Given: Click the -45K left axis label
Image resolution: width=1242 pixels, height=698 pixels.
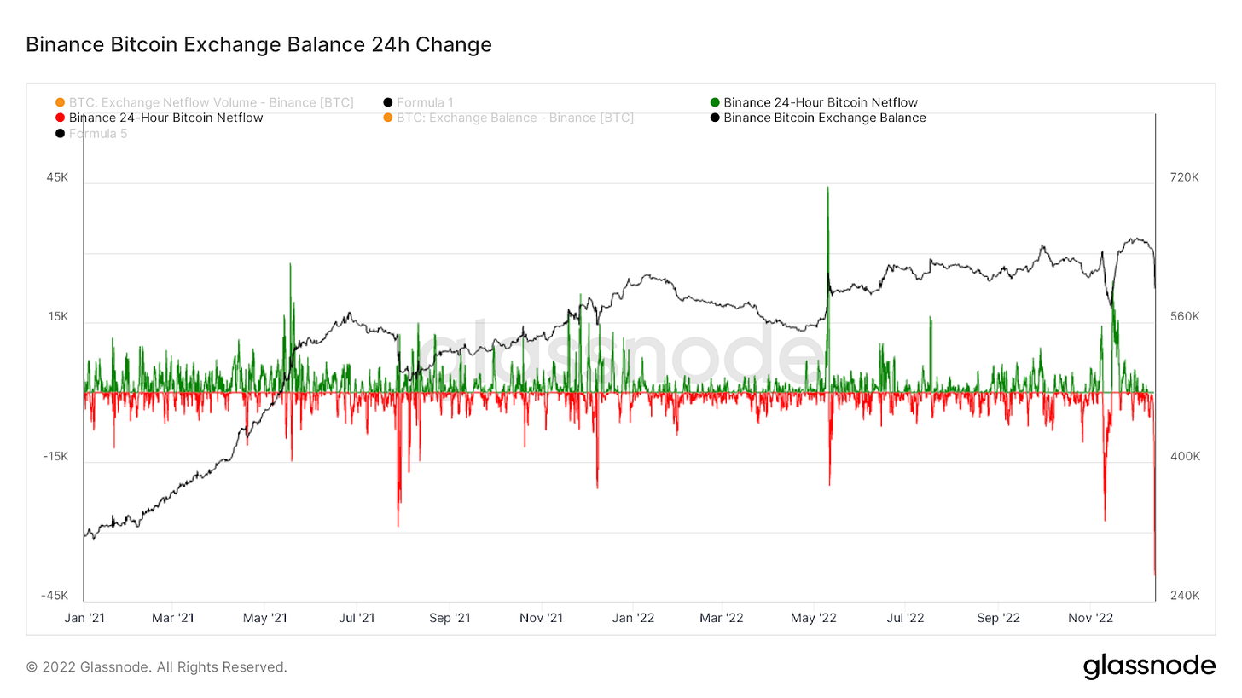Looking at the screenshot, I should click(x=55, y=595).
